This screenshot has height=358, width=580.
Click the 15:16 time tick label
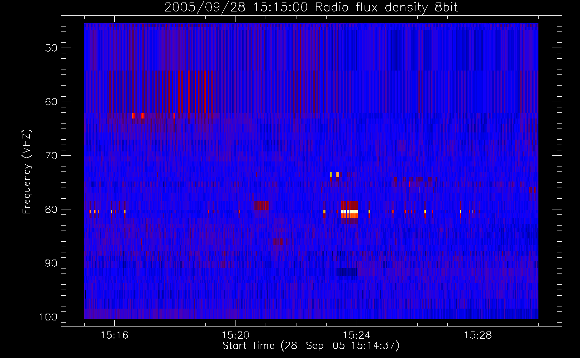point(114,335)
